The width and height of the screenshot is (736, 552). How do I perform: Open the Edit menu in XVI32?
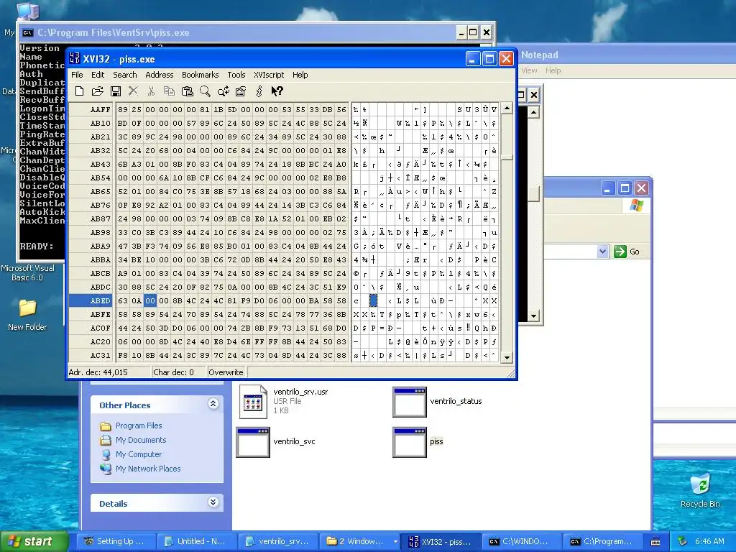click(98, 75)
